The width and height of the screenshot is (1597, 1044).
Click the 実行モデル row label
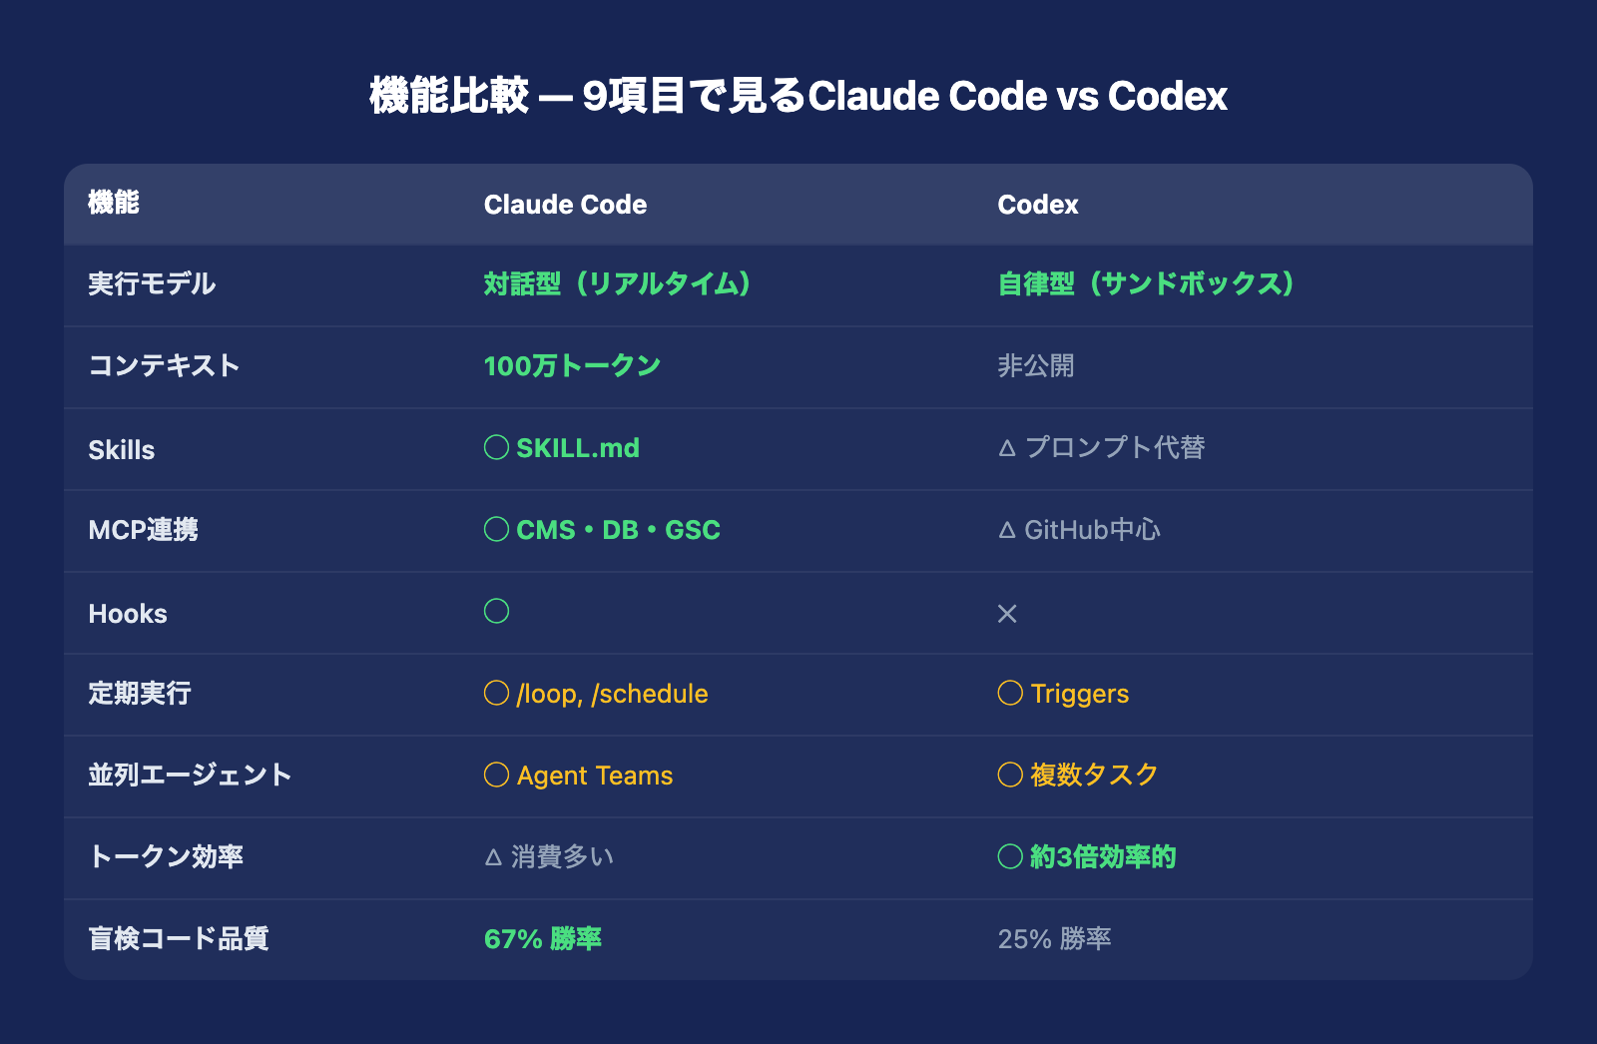[x=152, y=284]
